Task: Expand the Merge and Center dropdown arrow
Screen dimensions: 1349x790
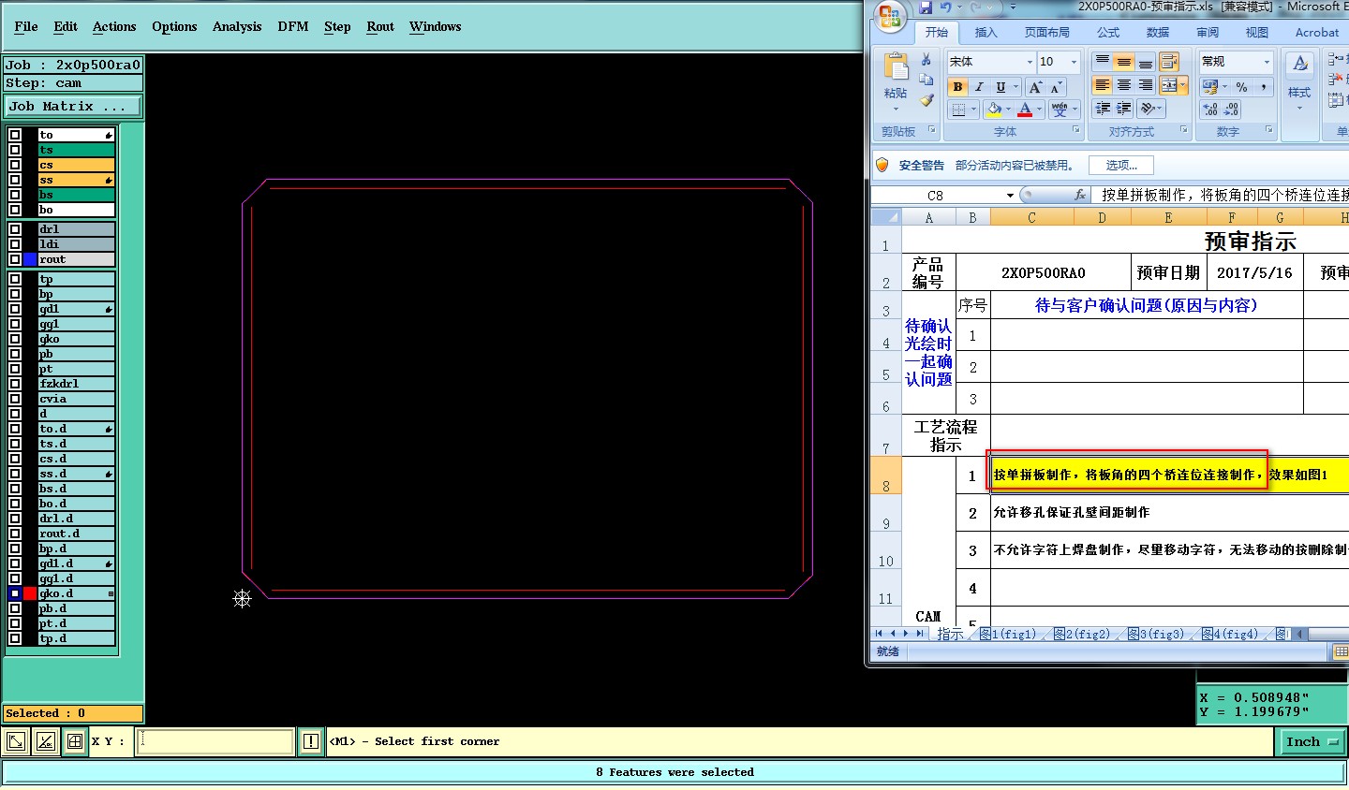Action: (x=1183, y=85)
